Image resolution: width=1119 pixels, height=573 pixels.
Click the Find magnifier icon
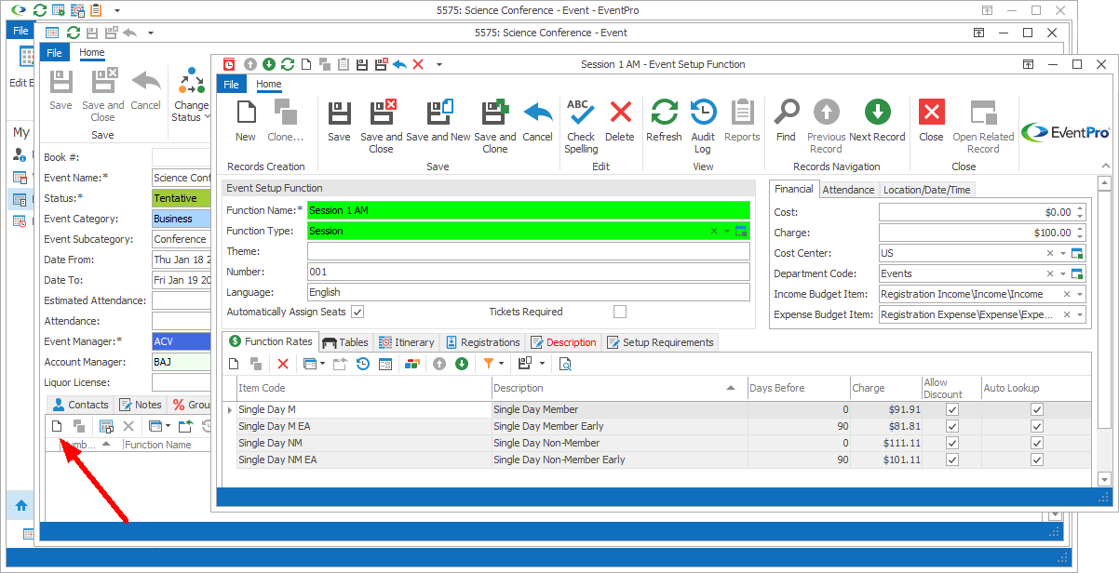click(x=786, y=113)
